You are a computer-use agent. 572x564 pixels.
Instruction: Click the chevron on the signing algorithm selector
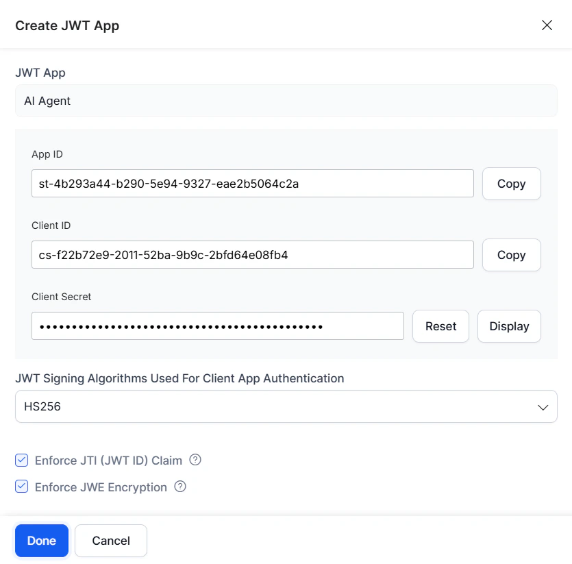(544, 406)
